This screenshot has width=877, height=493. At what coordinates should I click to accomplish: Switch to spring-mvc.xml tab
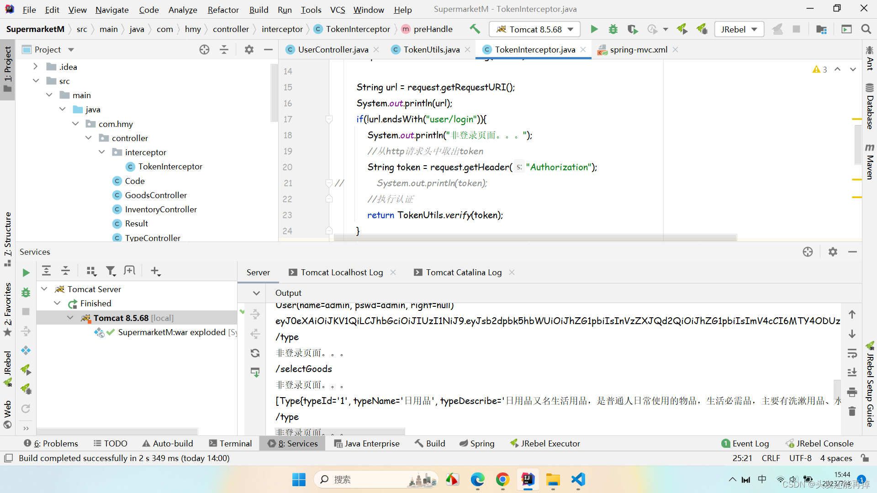click(638, 49)
